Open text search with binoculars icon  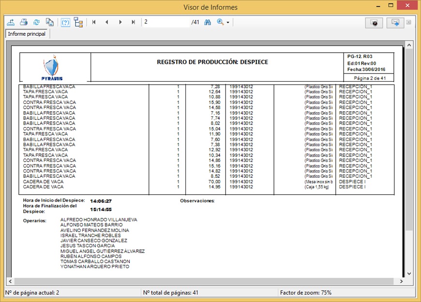pos(208,22)
